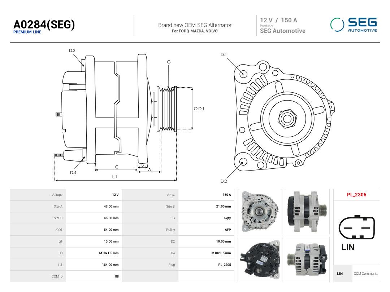The image size is (390, 292).
Task: Click the PL_2305 red plug label
Action: coord(356,195)
